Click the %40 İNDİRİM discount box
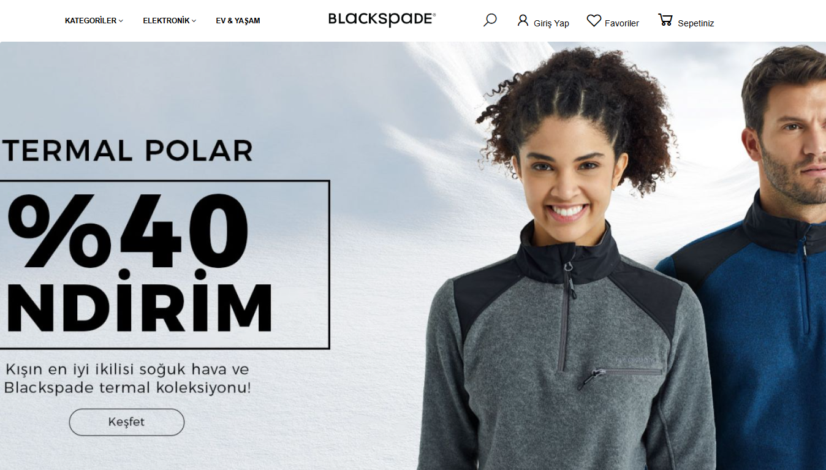Viewport: 826px width, 470px height. (x=165, y=265)
